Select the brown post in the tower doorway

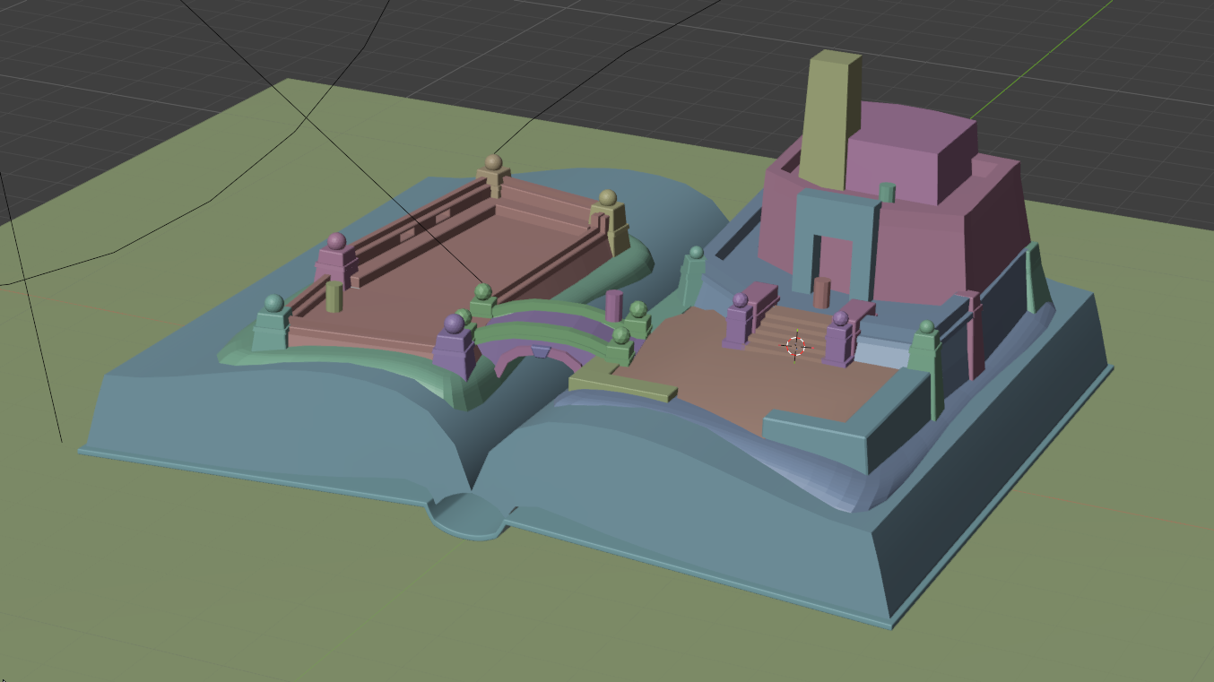pyautogui.click(x=821, y=292)
